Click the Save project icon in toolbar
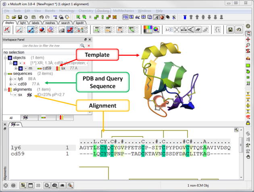This screenshot has height=192, width=254. [x=20, y=17]
